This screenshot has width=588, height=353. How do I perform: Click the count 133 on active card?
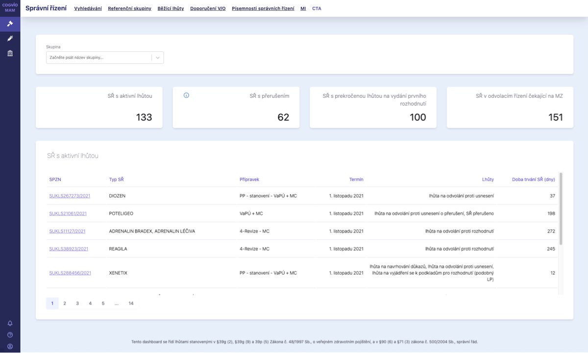(x=144, y=118)
